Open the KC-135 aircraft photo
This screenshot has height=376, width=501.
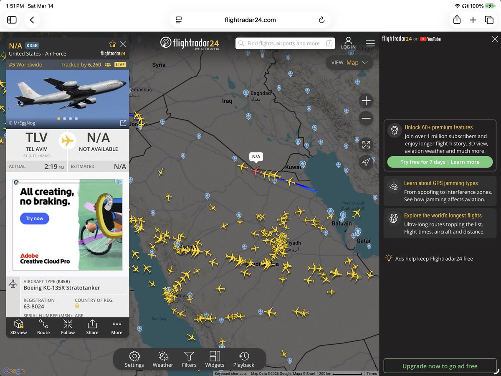coord(67,99)
